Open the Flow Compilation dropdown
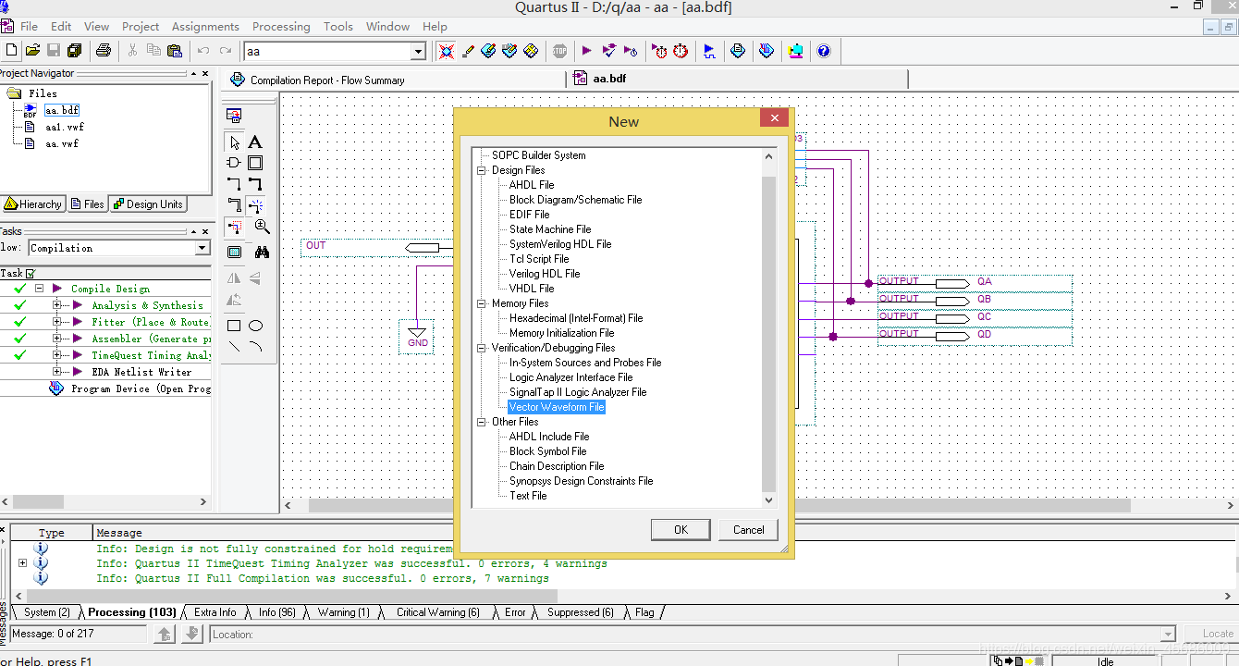1239x666 pixels. 202,248
